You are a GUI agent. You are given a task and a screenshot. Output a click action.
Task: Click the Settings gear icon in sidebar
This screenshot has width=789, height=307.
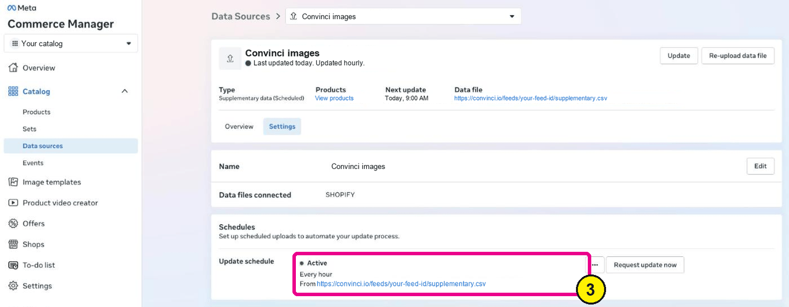click(13, 286)
